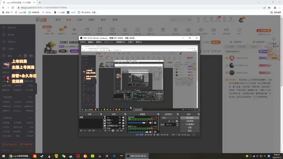The height and width of the screenshot is (159, 283).
Task: Open desktop audio settings gear in mixer
Action: (x=155, y=123)
